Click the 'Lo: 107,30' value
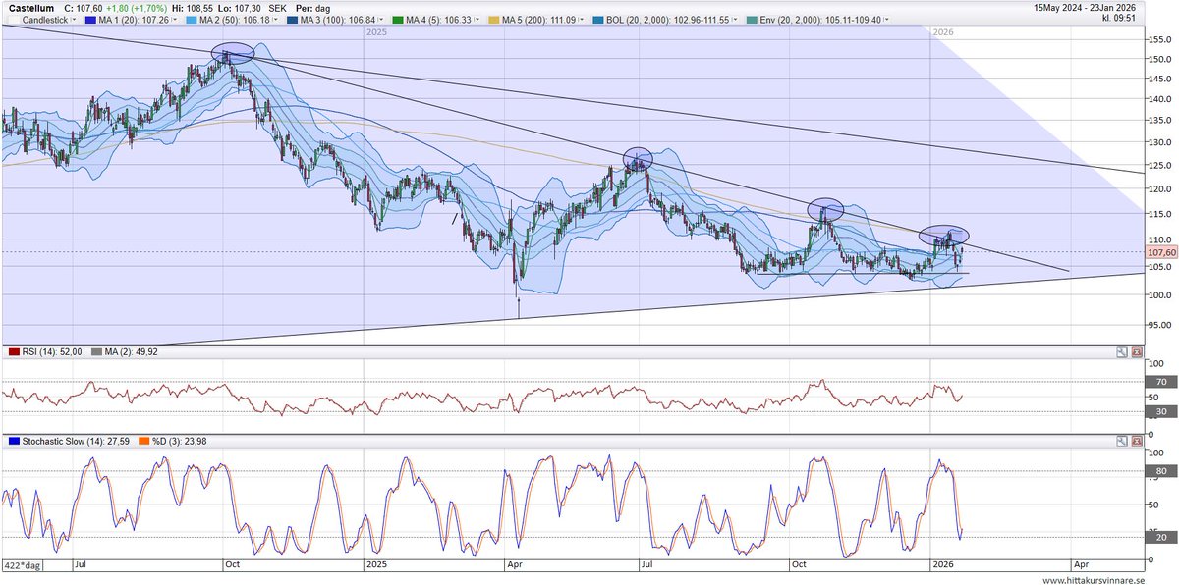This screenshot has width=1179, height=585. 240,8
